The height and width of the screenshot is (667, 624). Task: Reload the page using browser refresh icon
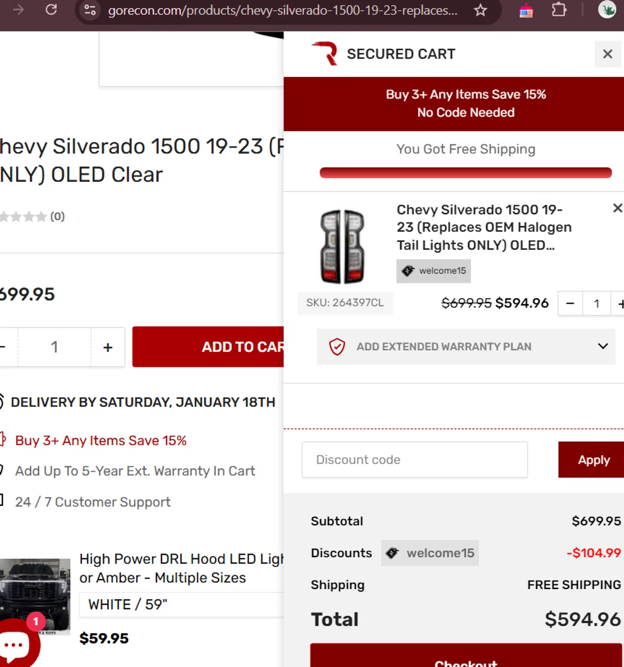pyautogui.click(x=51, y=9)
